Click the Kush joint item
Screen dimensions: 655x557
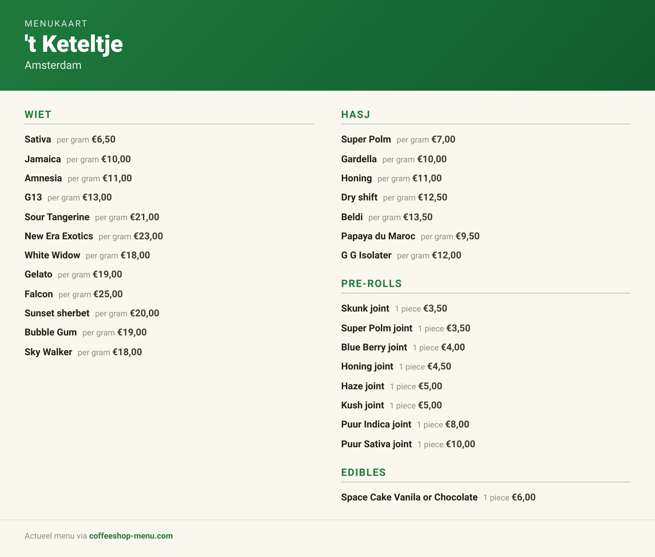363,405
